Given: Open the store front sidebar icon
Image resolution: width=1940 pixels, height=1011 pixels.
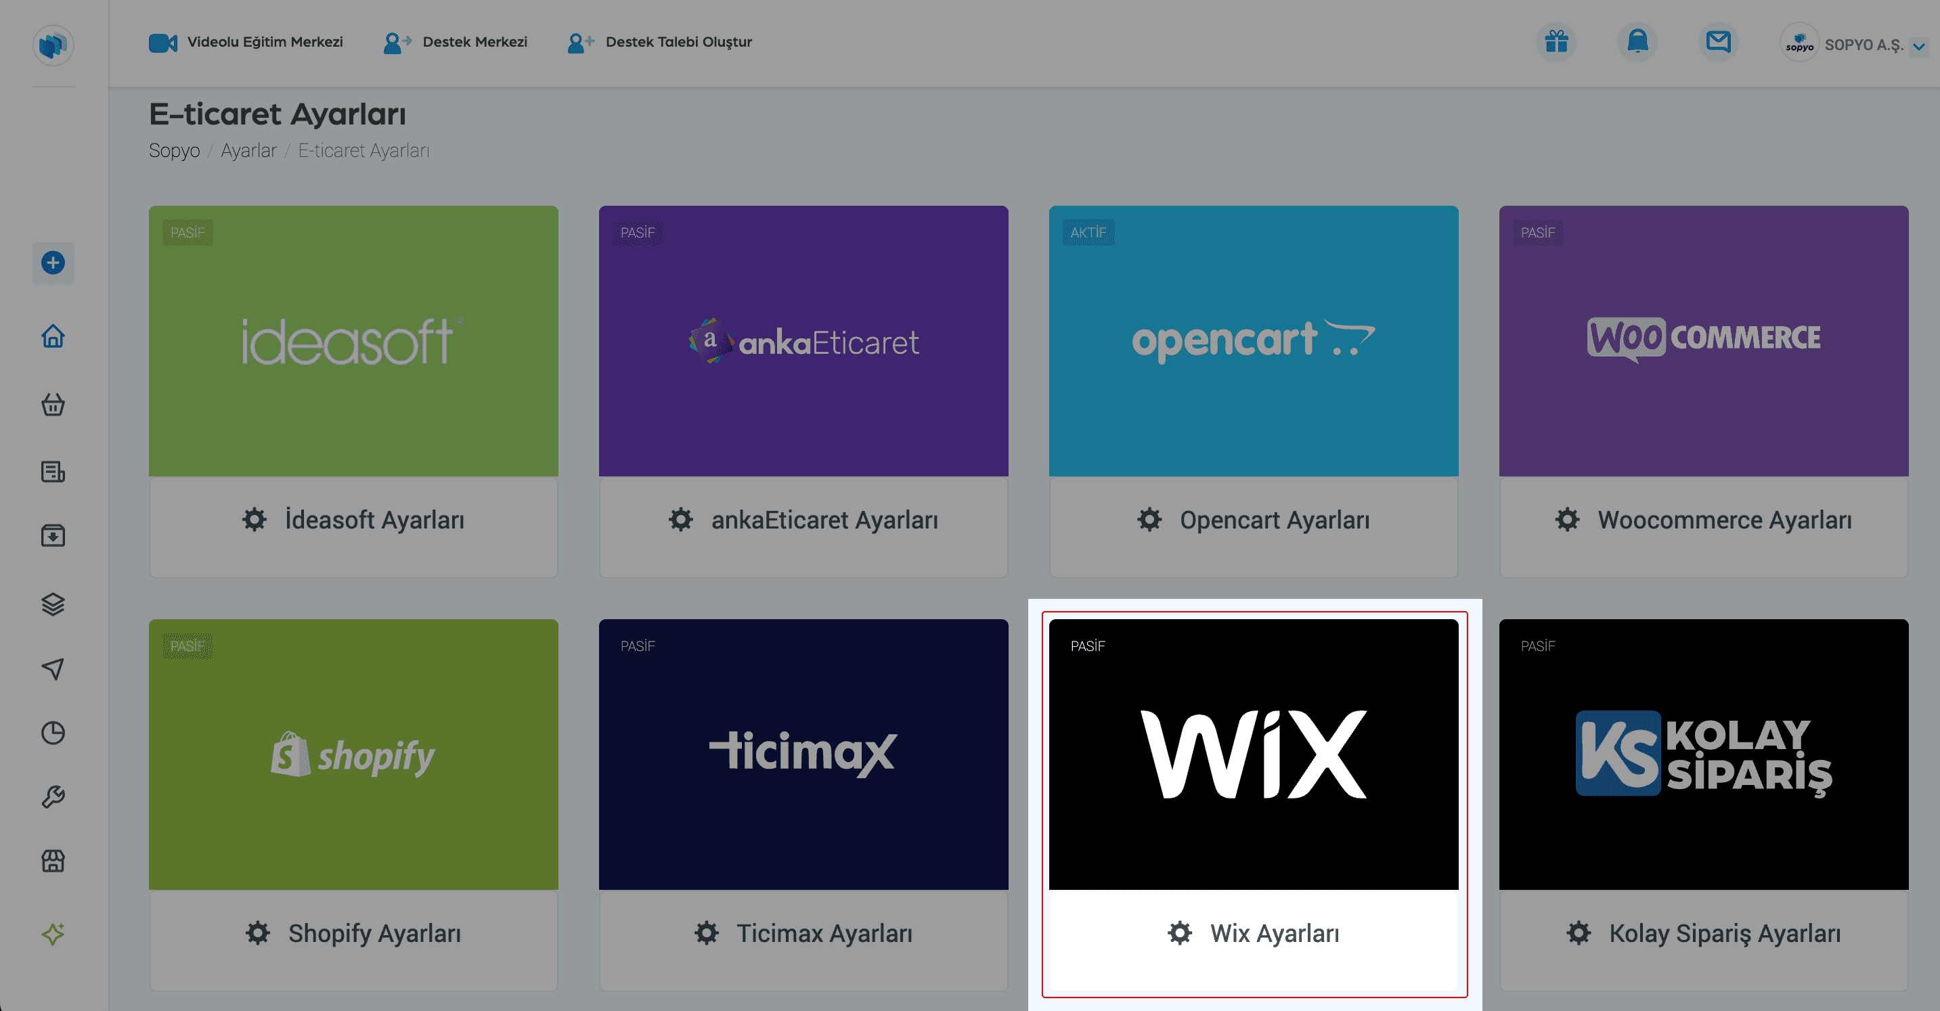Looking at the screenshot, I should click(x=53, y=861).
